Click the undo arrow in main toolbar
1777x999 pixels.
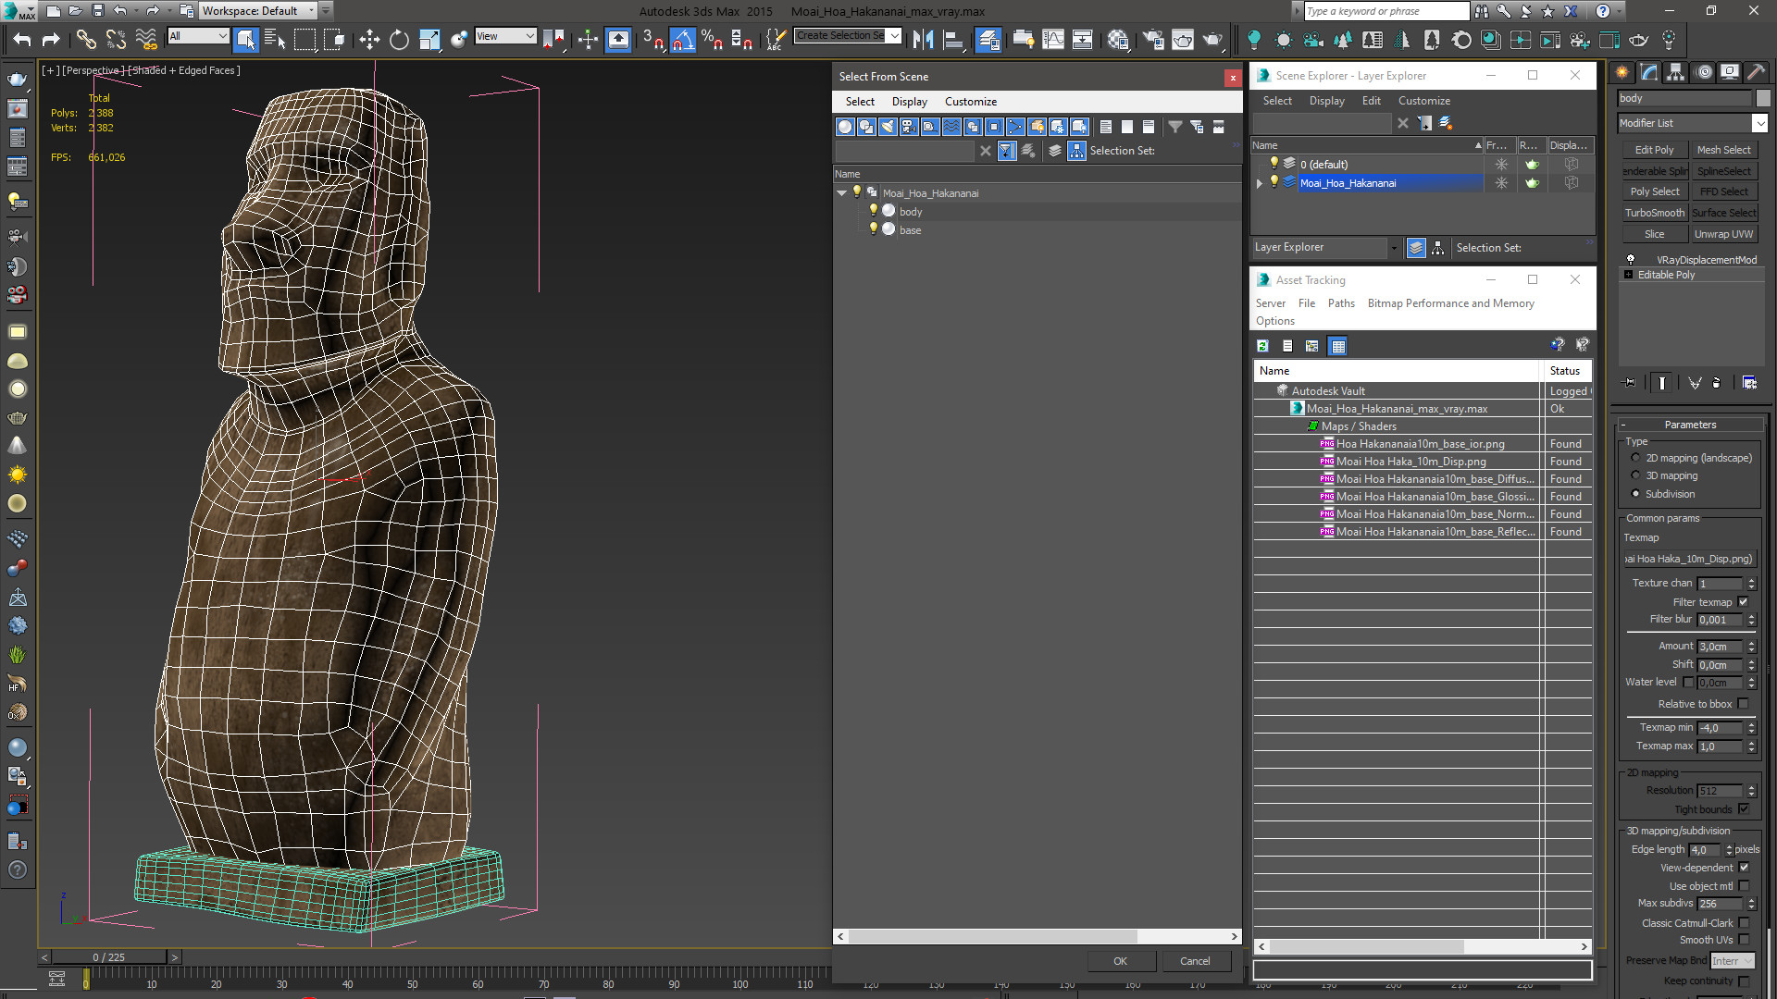point(22,39)
